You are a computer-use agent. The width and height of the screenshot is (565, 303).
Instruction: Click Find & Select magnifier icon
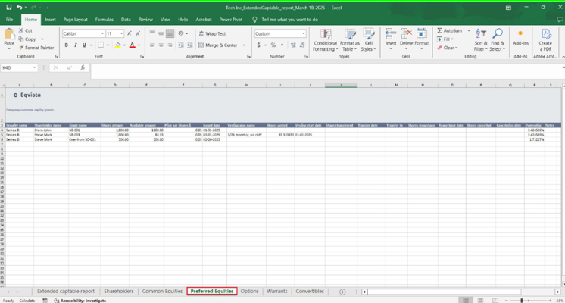pyautogui.click(x=498, y=34)
